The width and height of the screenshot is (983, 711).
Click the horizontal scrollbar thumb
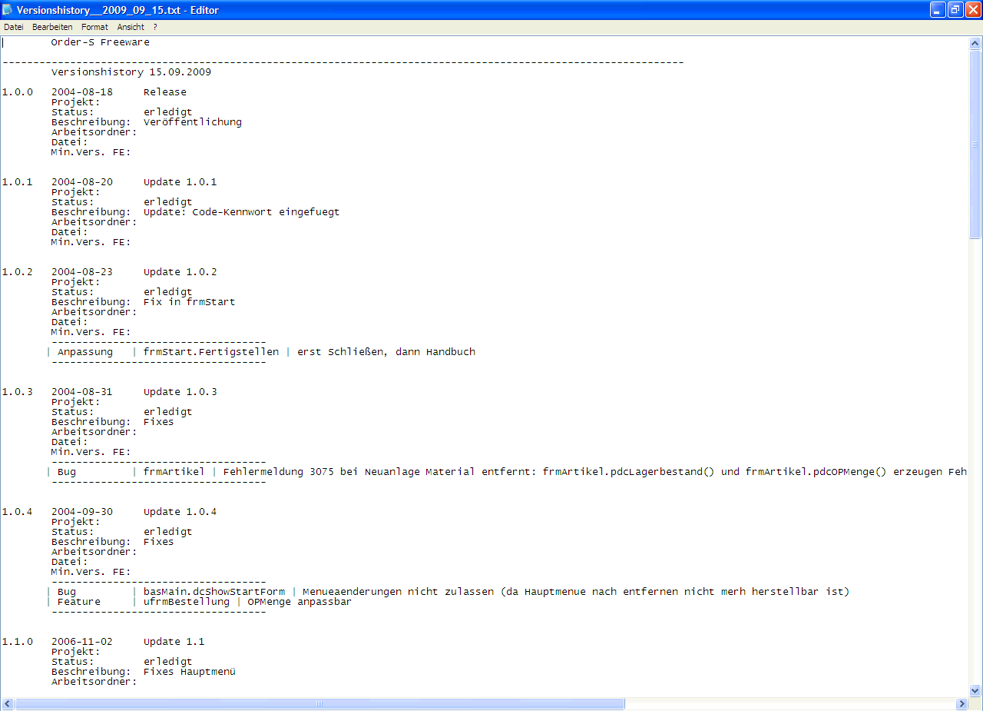(x=319, y=704)
